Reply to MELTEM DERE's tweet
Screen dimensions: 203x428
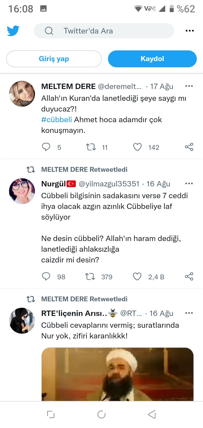click(46, 147)
